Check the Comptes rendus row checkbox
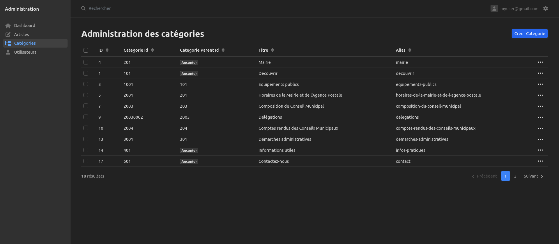The image size is (559, 244). coord(86,128)
